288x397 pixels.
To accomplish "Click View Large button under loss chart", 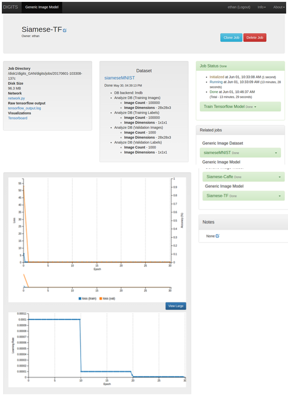I will 175,306.
